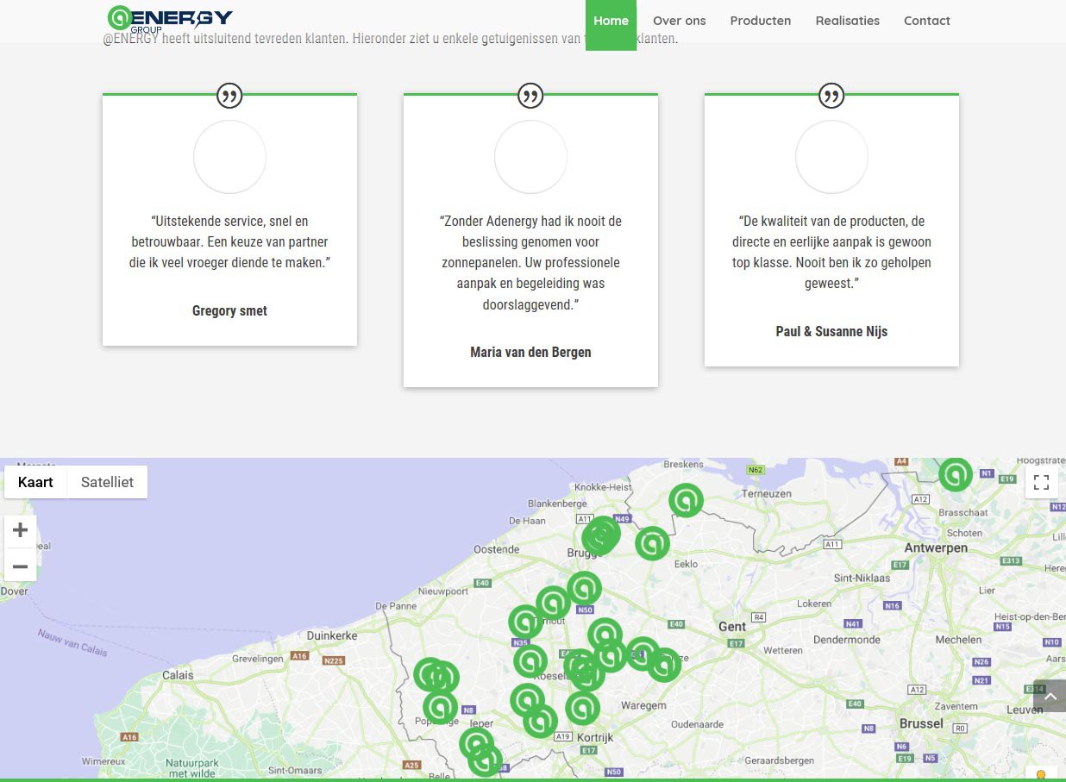Screen dimensions: 1066x782
Task: Go to the Over ons page
Action: pyautogui.click(x=680, y=21)
